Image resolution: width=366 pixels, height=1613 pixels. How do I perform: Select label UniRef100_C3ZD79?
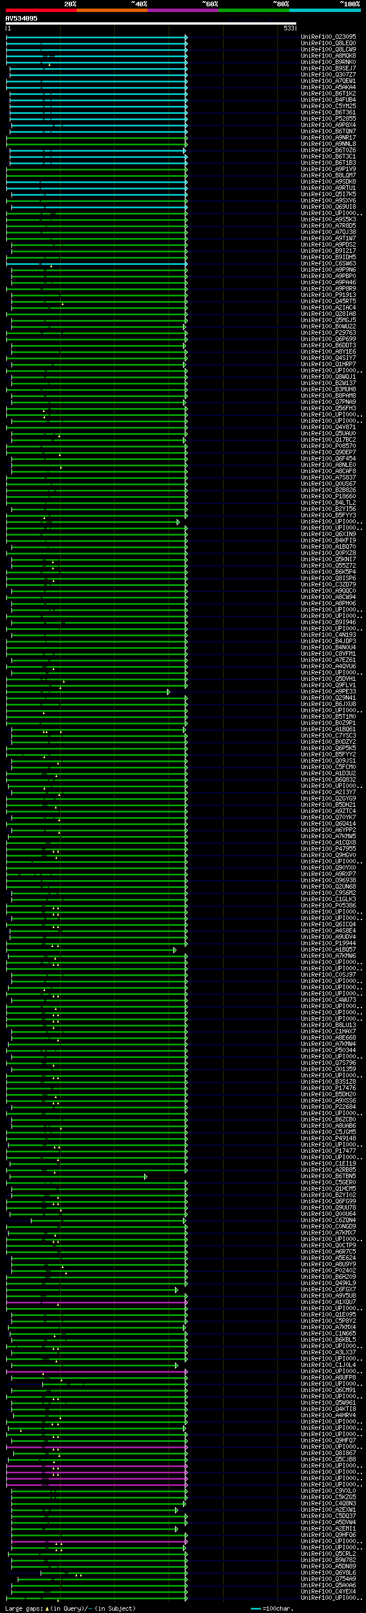pos(328,585)
